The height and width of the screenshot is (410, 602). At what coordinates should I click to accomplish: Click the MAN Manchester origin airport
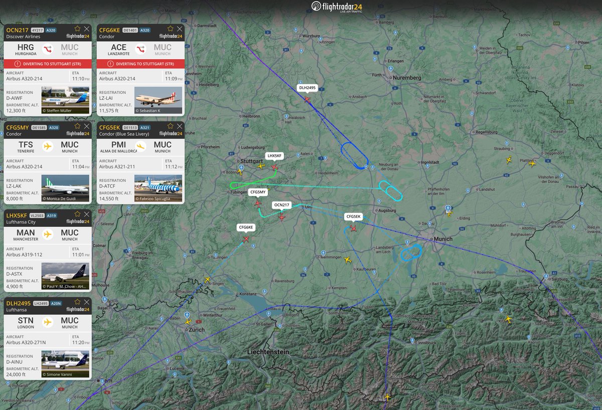tap(26, 235)
